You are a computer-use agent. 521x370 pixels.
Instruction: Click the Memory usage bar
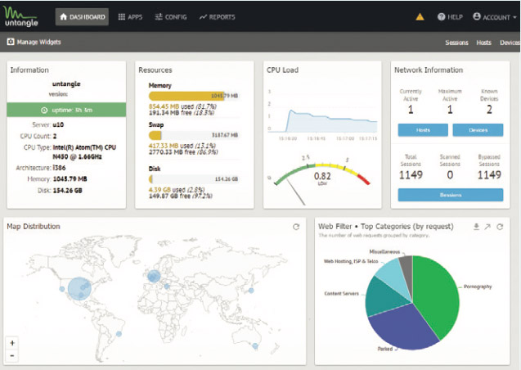coord(193,96)
